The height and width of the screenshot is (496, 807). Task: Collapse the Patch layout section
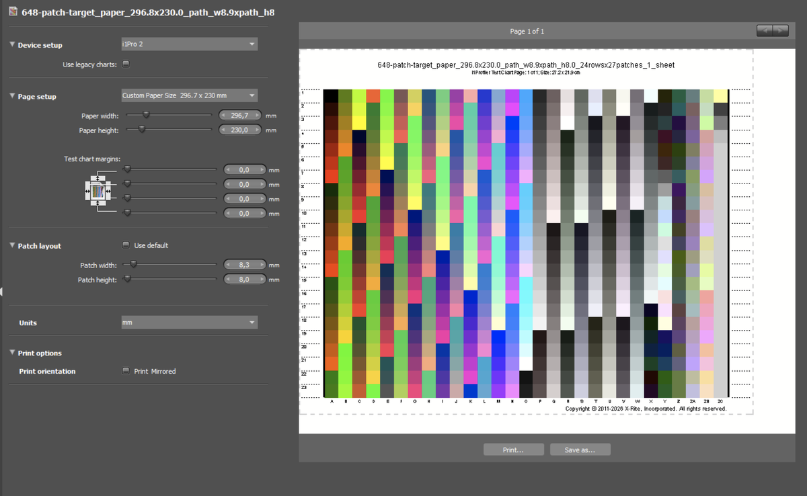point(13,246)
